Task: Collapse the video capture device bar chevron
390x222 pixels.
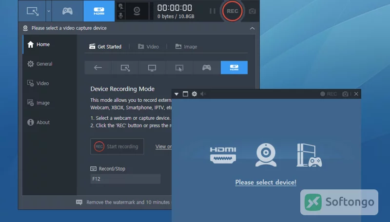Action: (252, 28)
